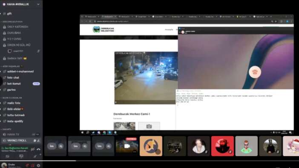
Task: Select the orange fox avatar participant tile
Action: click(x=151, y=146)
